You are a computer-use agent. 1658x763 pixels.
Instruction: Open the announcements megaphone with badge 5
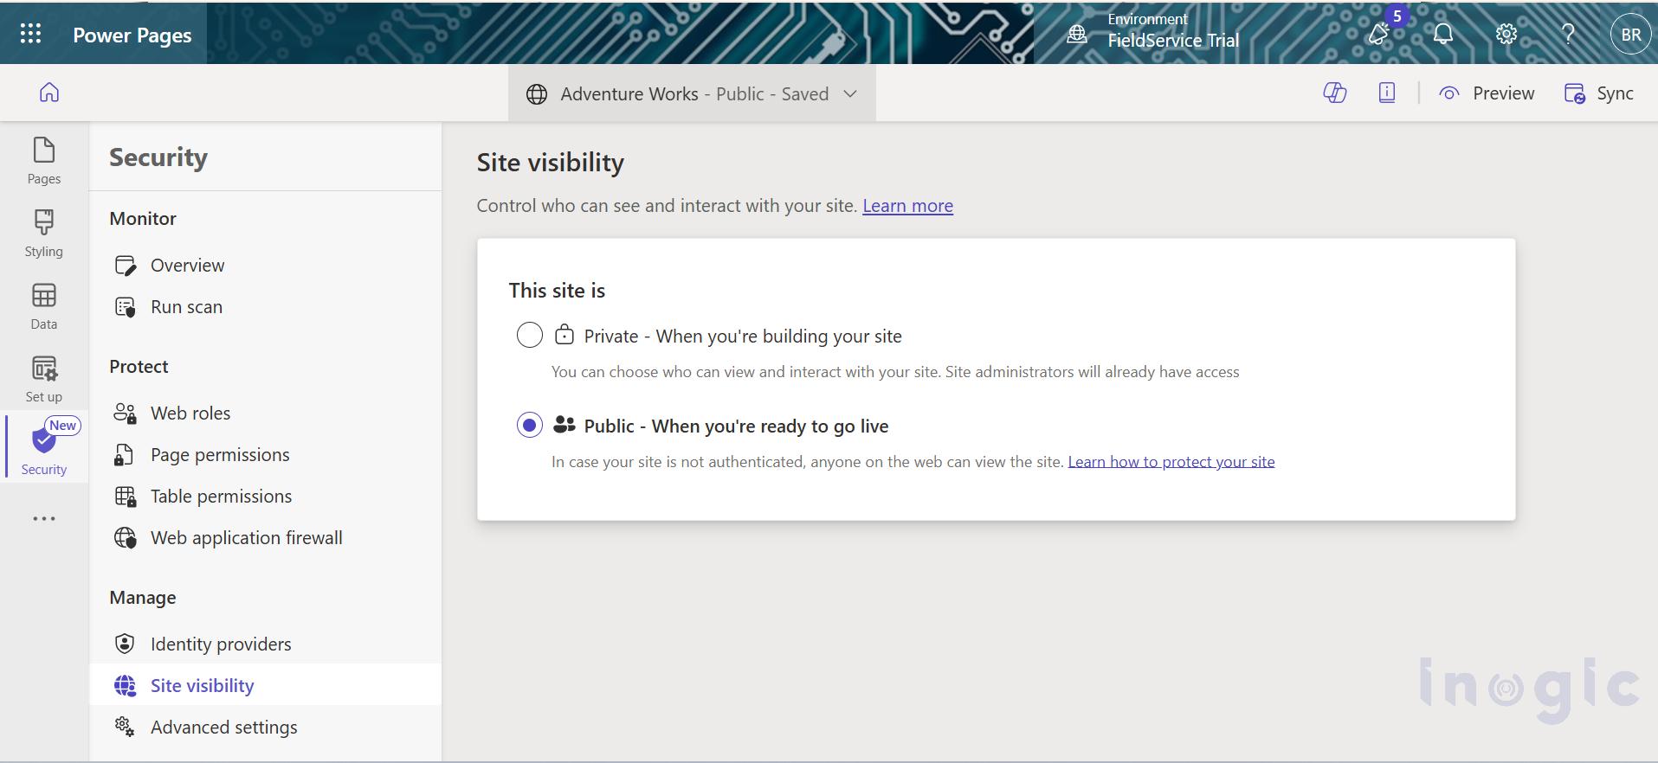point(1379,34)
